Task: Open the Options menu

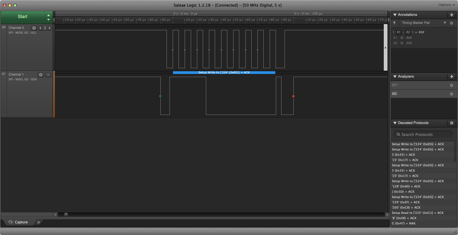Action: point(447,5)
